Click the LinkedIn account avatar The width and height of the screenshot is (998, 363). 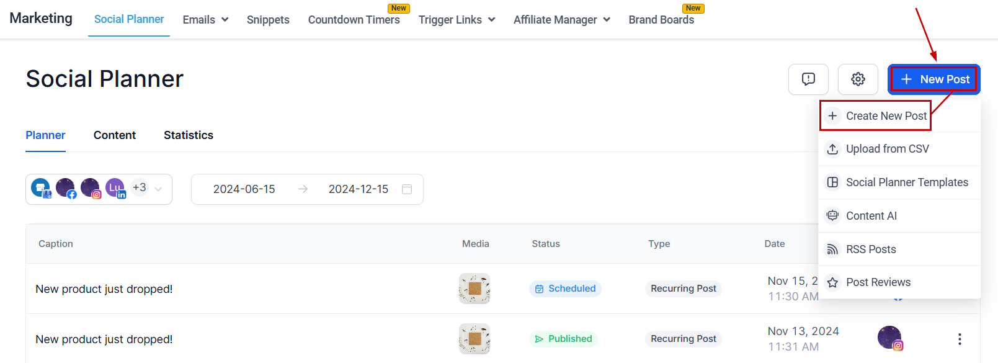point(115,188)
